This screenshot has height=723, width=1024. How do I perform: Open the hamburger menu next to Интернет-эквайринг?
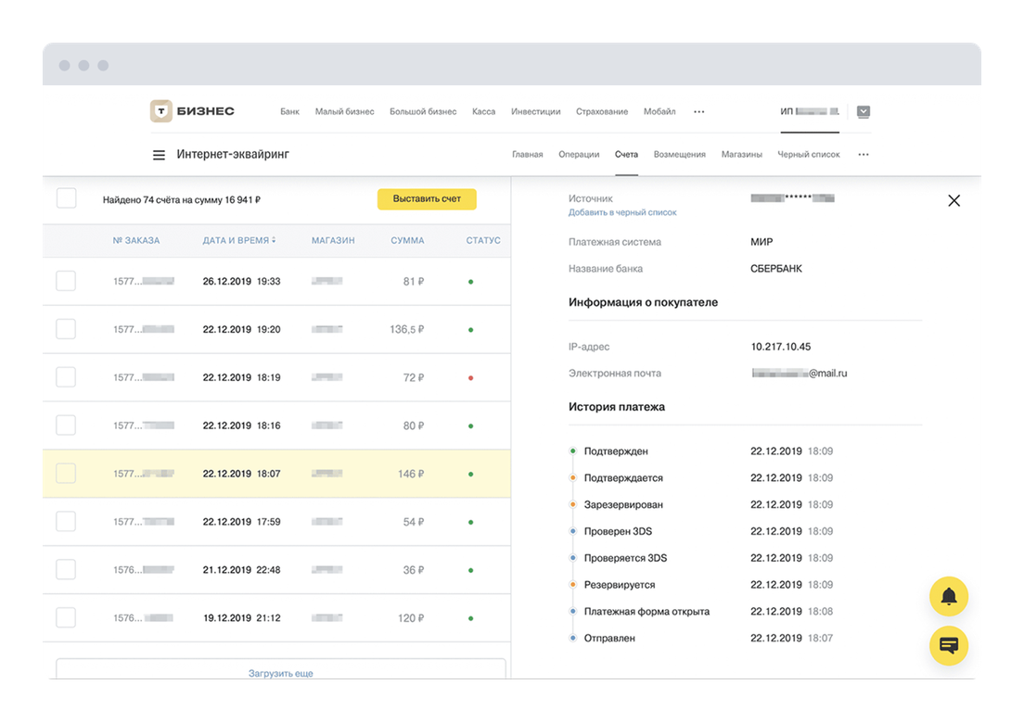coord(159,155)
